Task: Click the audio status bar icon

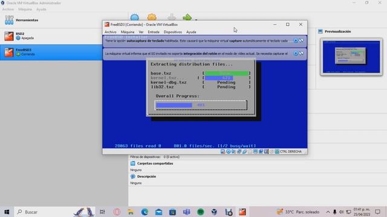Action: pos(233,151)
